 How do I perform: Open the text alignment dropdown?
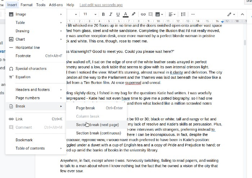click(x=172, y=14)
